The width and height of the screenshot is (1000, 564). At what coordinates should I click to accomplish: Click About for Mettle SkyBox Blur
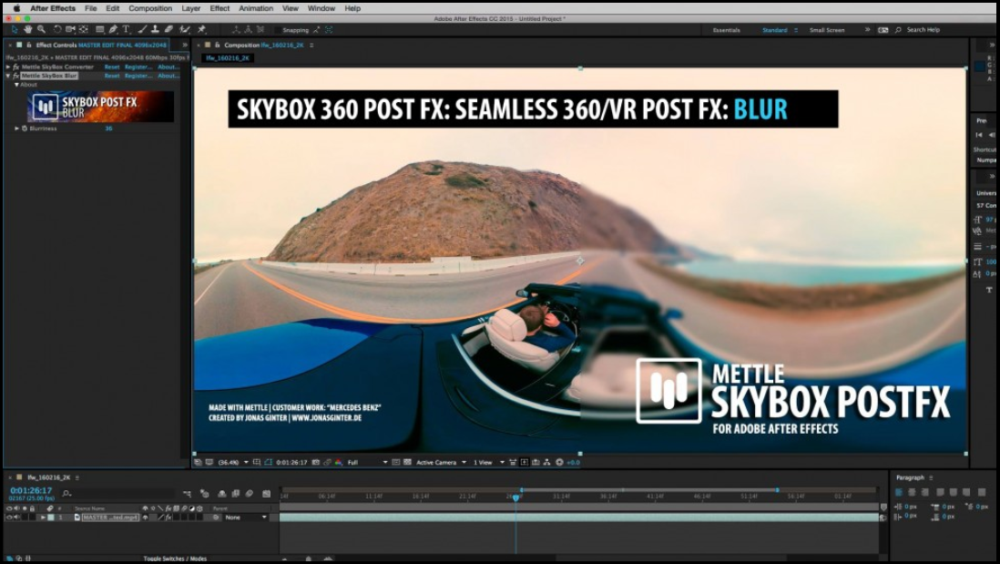pyautogui.click(x=168, y=76)
